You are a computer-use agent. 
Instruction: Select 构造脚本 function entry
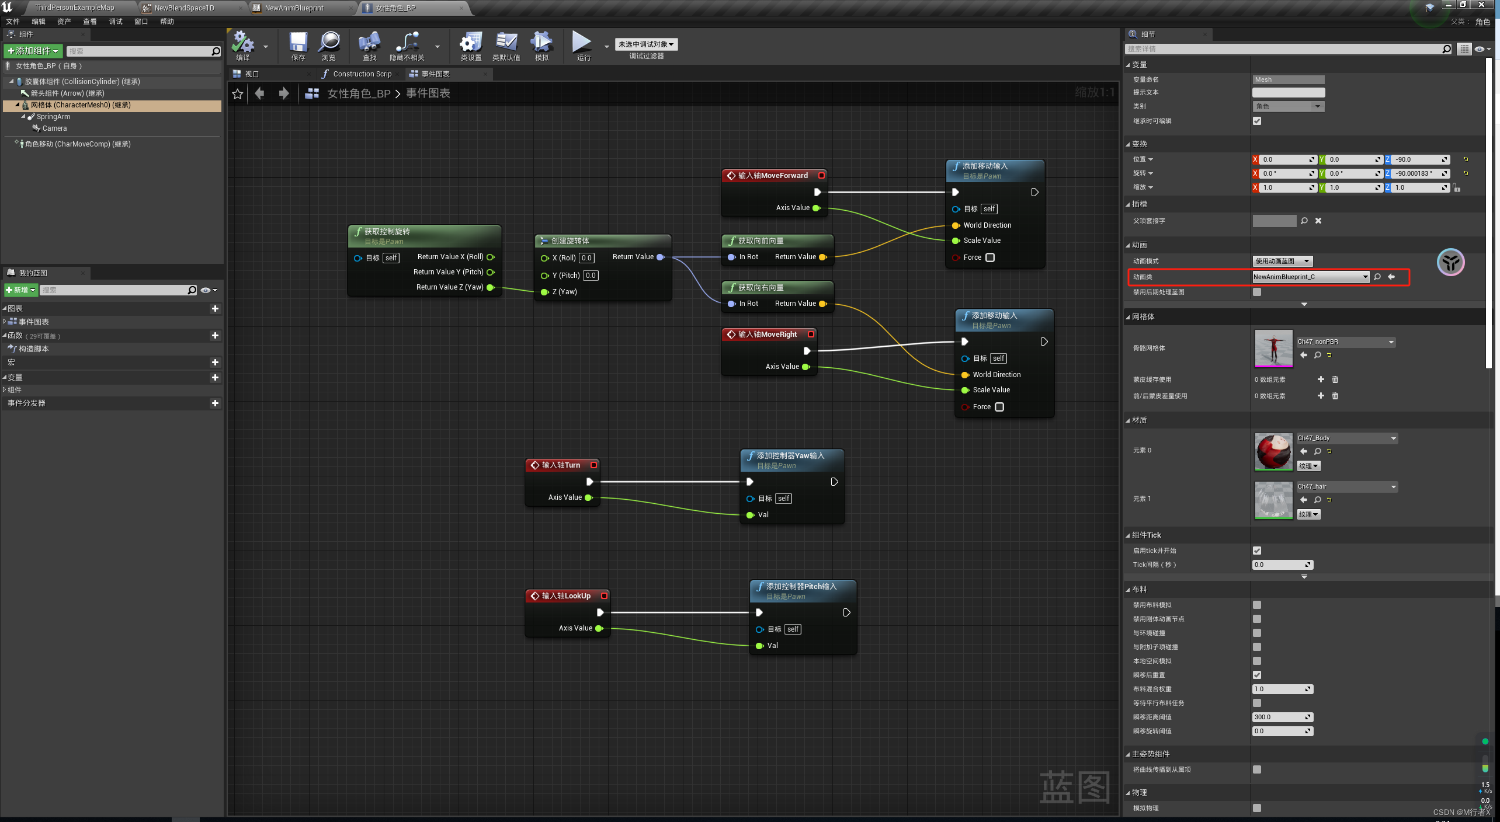(34, 349)
